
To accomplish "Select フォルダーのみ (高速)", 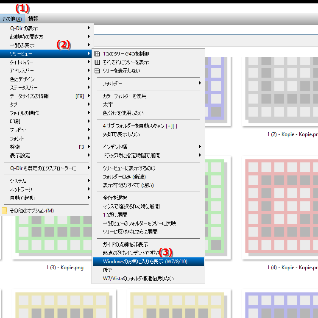I will [x=148, y=177].
